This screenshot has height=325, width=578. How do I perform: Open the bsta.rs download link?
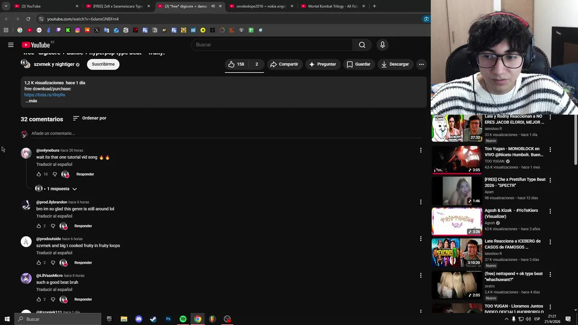click(45, 95)
